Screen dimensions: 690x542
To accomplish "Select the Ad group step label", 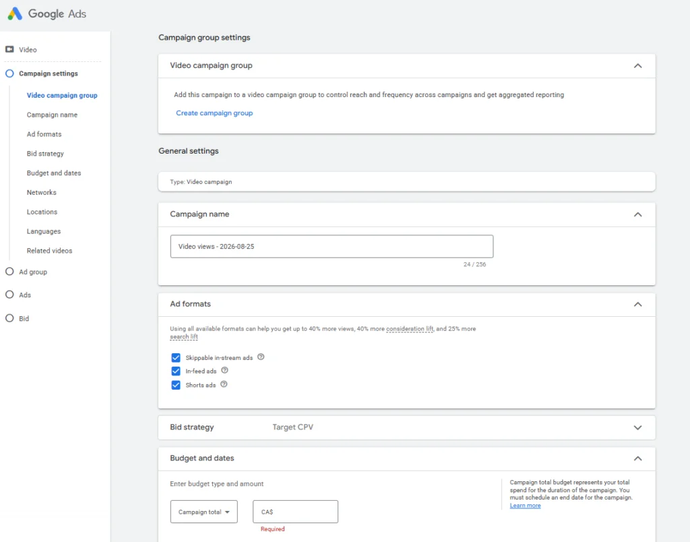I will click(x=33, y=272).
